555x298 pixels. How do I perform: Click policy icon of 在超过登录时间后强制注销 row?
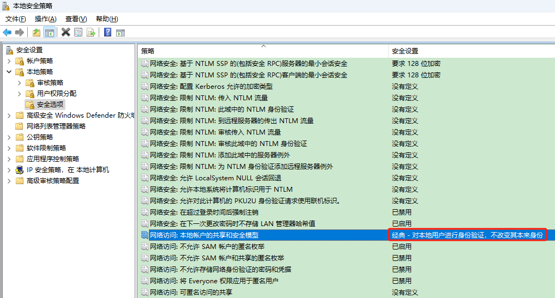click(x=144, y=212)
